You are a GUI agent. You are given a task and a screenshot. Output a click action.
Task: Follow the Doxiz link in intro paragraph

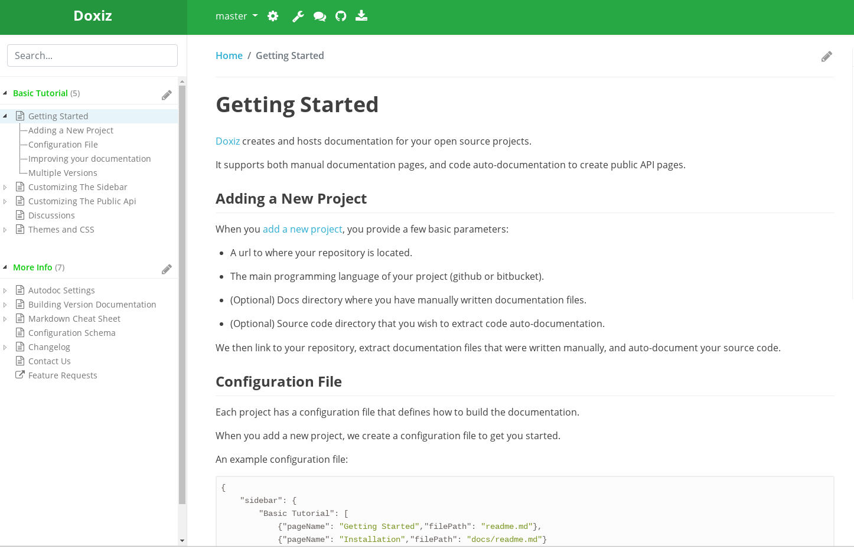coord(227,141)
